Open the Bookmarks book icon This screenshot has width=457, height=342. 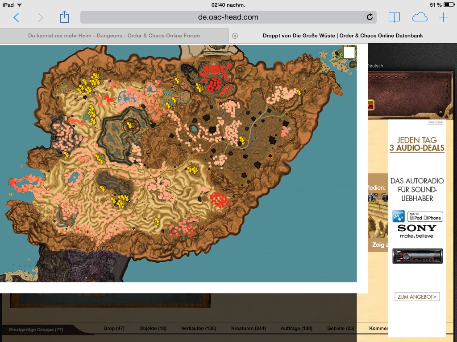tap(394, 17)
